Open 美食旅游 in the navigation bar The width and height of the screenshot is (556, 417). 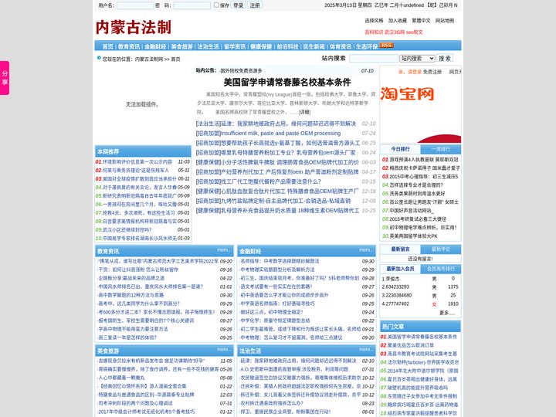[182, 46]
